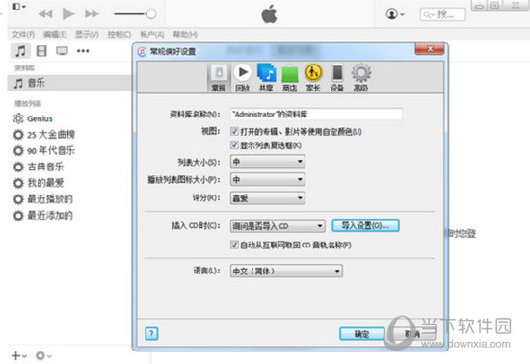Open the 帮助(H) menu
This screenshot has height=364, width=530.
coord(185,34)
